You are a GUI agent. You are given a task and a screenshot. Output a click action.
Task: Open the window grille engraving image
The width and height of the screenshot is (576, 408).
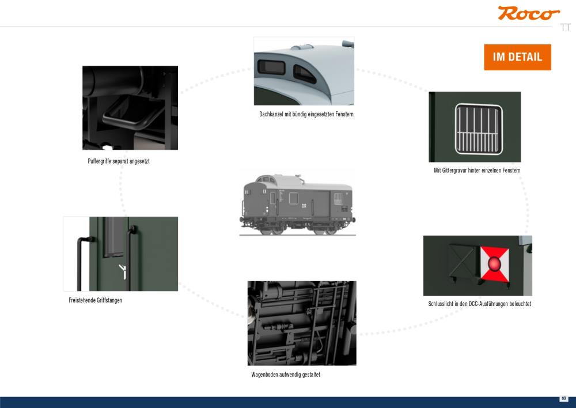tap(475, 127)
